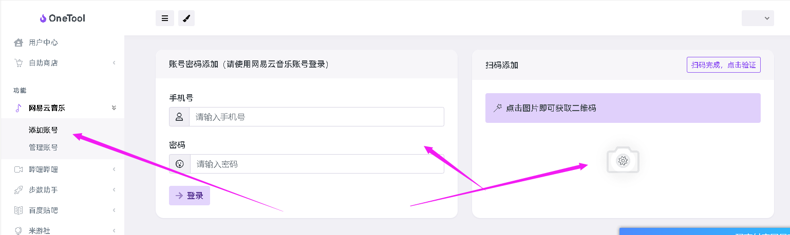This screenshot has height=235, width=790.
Task: Click the 步数助手 rocket icon
Action: click(x=18, y=190)
